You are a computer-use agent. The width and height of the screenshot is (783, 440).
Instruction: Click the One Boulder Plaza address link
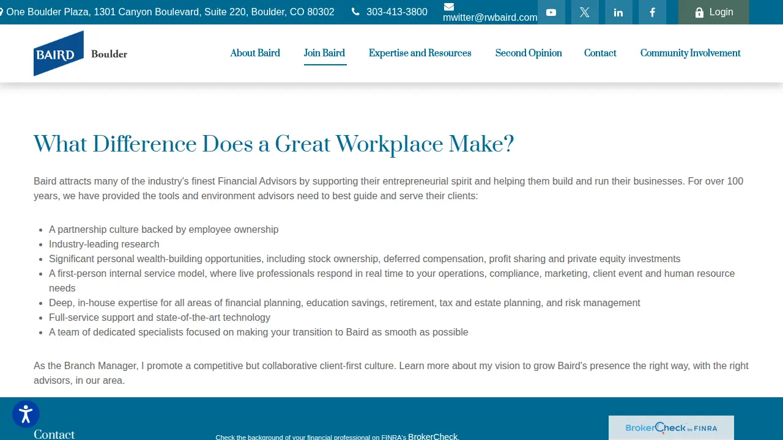(x=170, y=12)
